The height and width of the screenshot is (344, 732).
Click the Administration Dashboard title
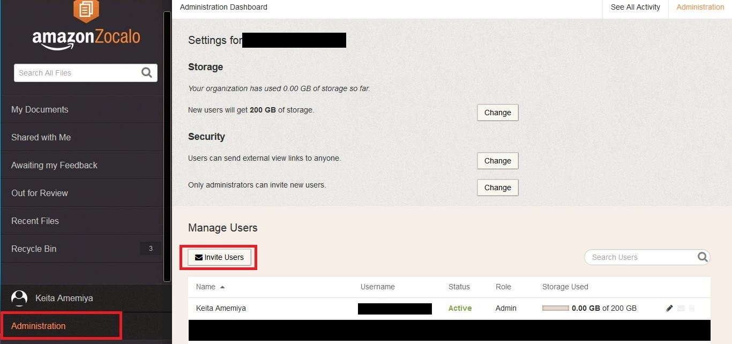(x=223, y=7)
